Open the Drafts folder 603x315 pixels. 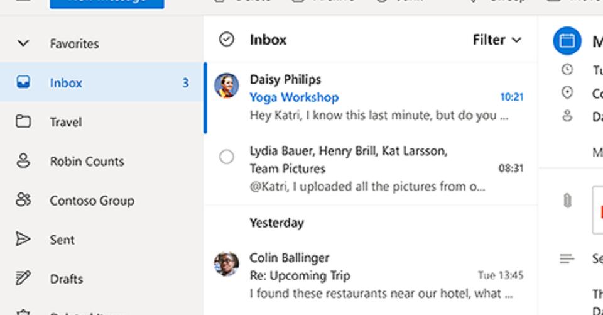click(x=65, y=279)
